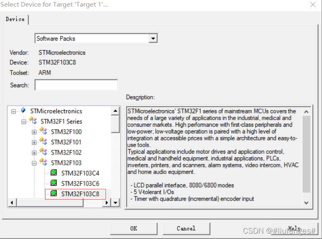
Task: Switch to the Device tab
Action: (15, 19)
